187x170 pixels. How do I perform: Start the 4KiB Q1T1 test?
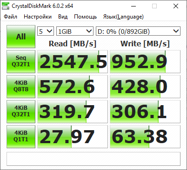21,137
